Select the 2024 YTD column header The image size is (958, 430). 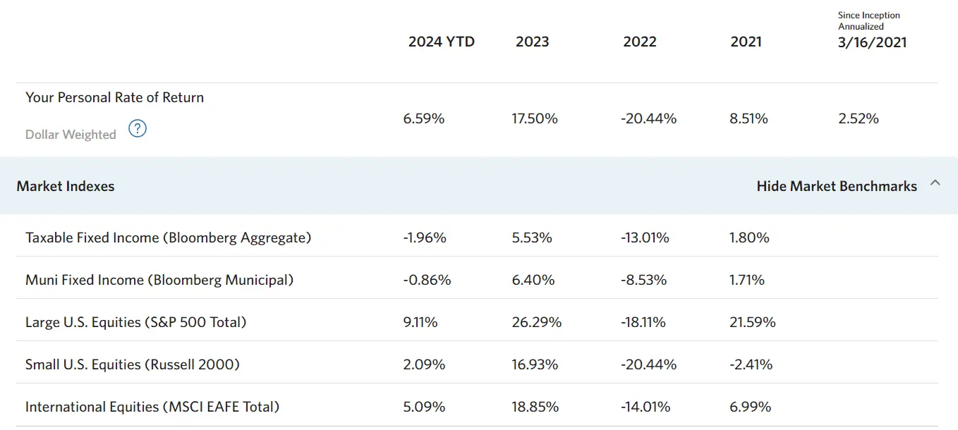point(442,42)
